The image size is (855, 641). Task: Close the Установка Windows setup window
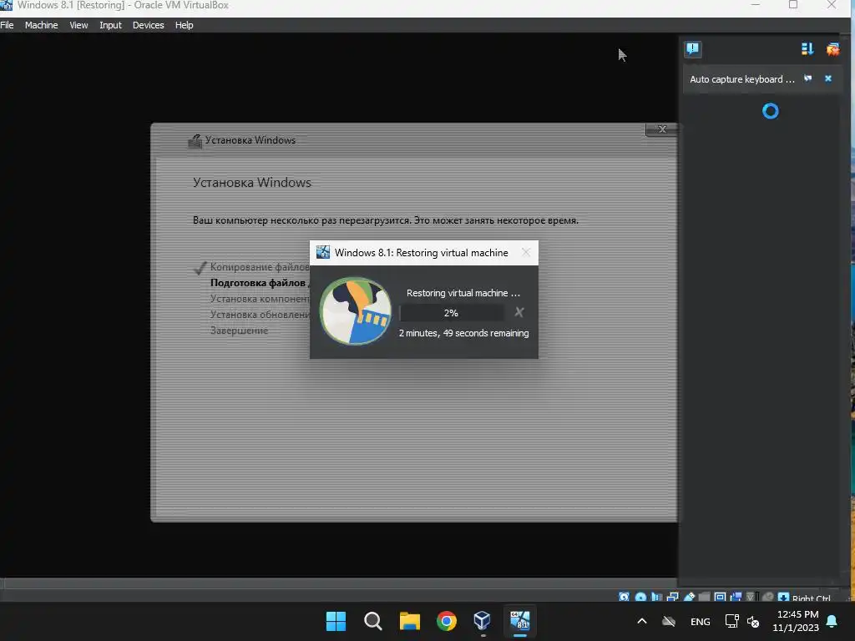coord(662,129)
